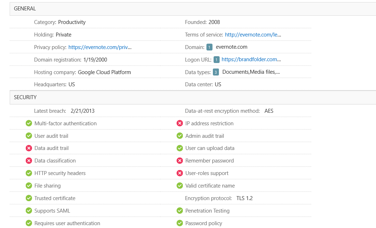376x228 pixels.
Task: Click the Headquarters value US
Action: (x=72, y=84)
